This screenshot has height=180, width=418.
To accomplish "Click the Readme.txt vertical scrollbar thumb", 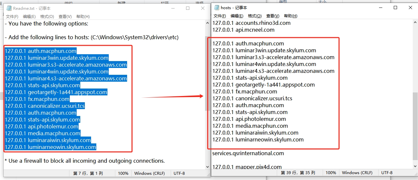I will (x=207, y=74).
